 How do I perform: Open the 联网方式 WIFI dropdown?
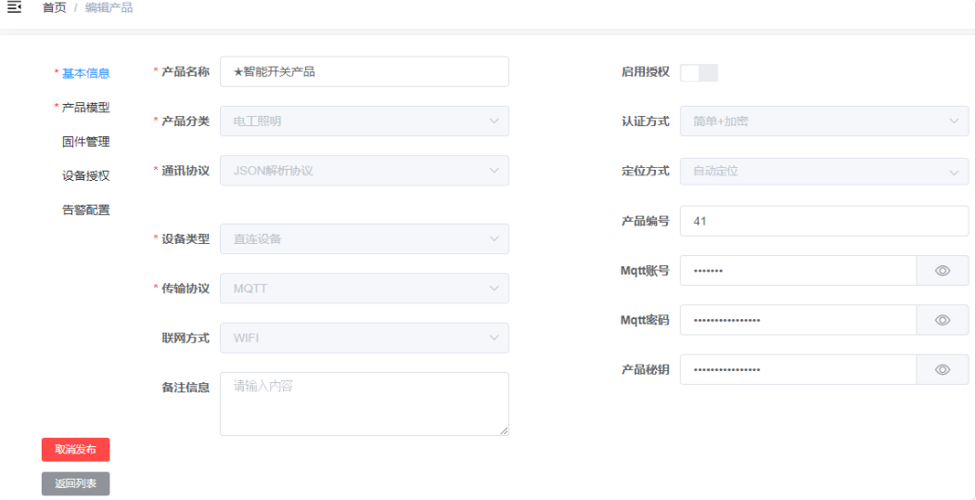pyautogui.click(x=364, y=338)
